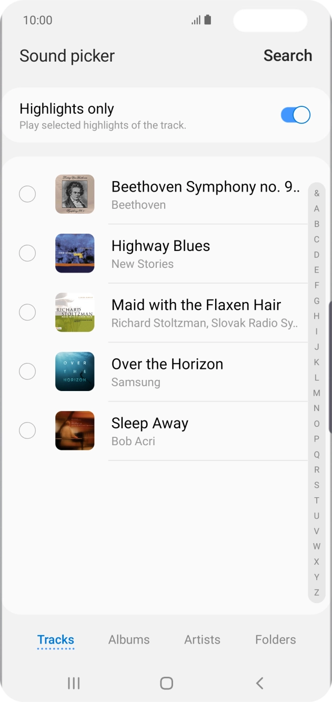Screen dimensions: 332x702
Task: Tap the Back navigation icon
Action: tap(259, 683)
